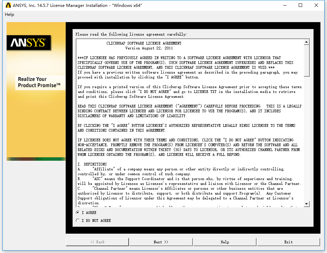Click the ANSYS title bar app icon
The image size is (327, 253).
[8, 5]
